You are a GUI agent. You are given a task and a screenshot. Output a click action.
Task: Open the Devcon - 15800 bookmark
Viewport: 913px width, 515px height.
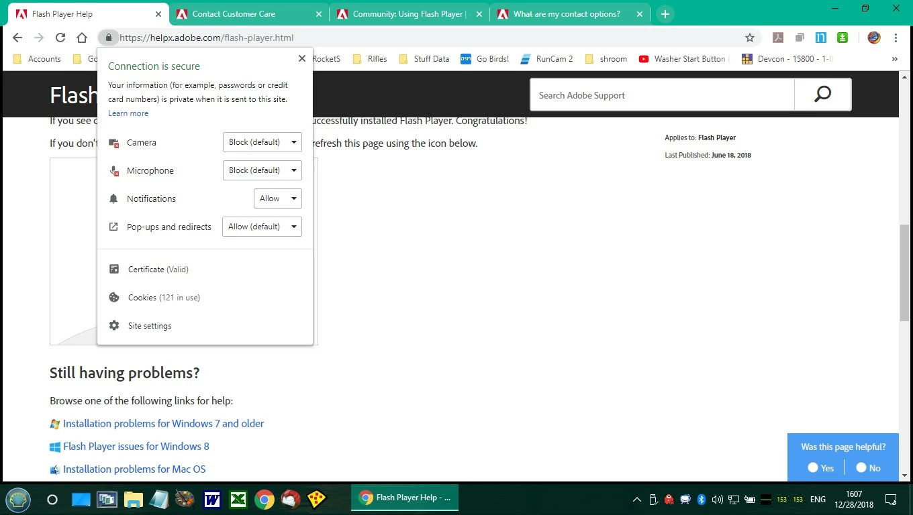pos(787,59)
